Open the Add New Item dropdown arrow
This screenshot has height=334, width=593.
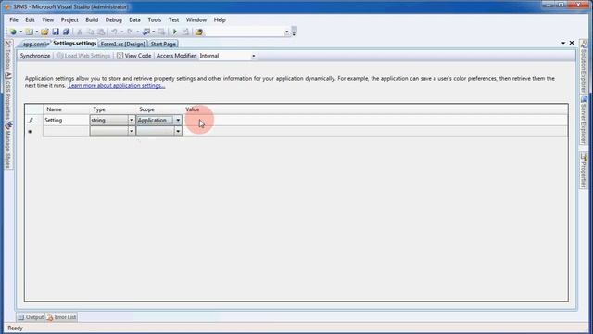(x=37, y=32)
